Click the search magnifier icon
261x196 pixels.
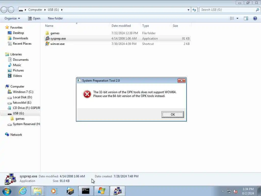point(257,10)
